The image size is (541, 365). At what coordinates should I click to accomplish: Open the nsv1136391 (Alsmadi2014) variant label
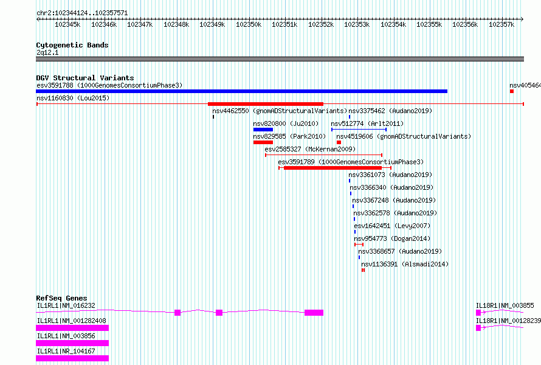point(405,264)
